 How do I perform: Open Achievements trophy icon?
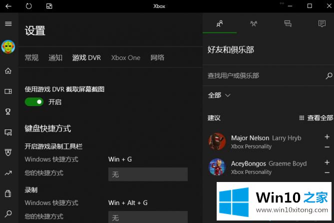[8, 111]
